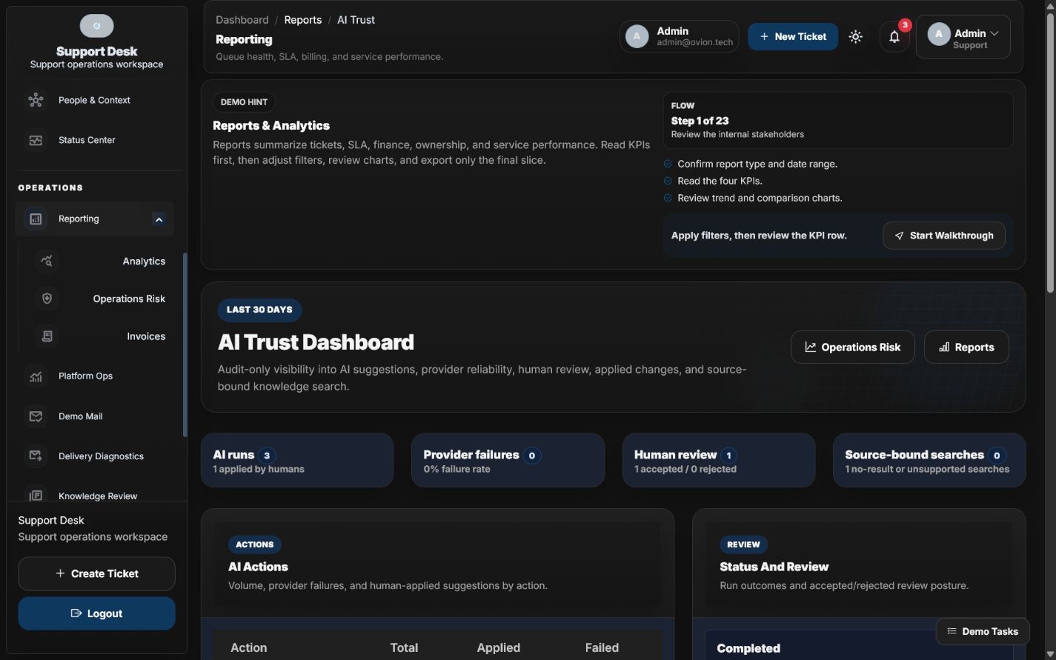The height and width of the screenshot is (660, 1056).
Task: Click Create Ticket button in sidebar
Action: 96,573
